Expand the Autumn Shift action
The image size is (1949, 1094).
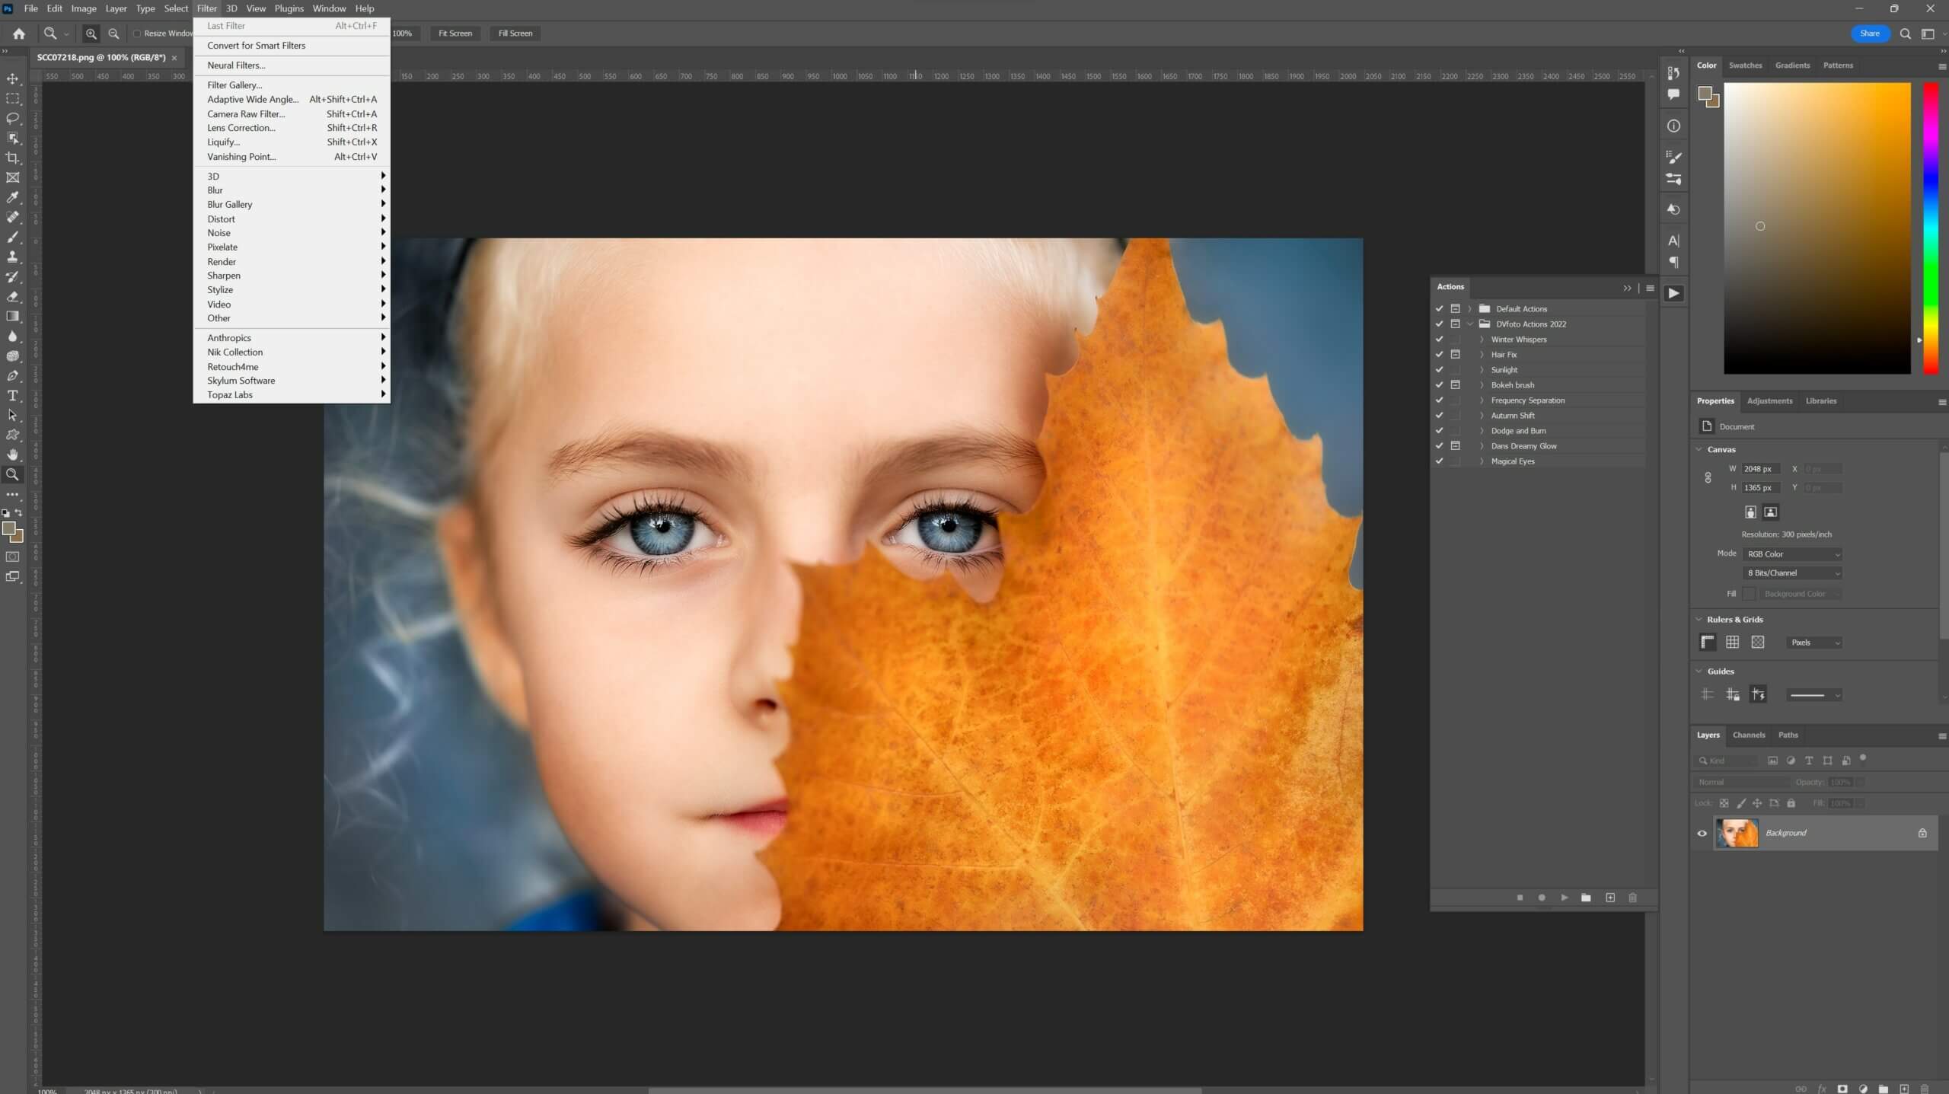pos(1482,416)
